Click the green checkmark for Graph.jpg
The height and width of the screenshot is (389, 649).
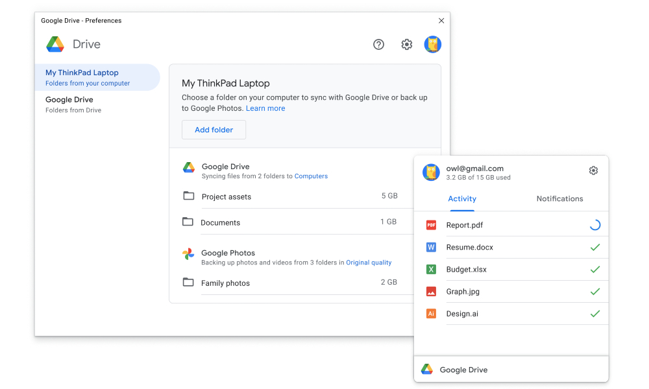[594, 292]
